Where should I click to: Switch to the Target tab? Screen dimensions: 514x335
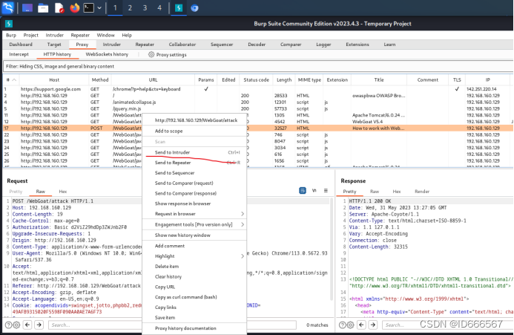54,45
